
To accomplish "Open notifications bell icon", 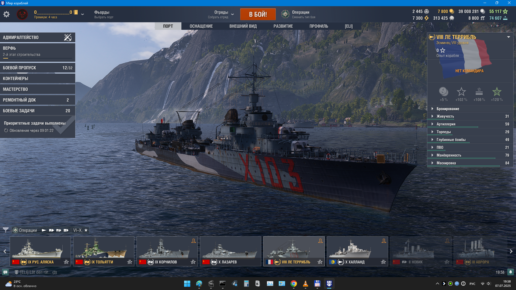I will point(510,272).
